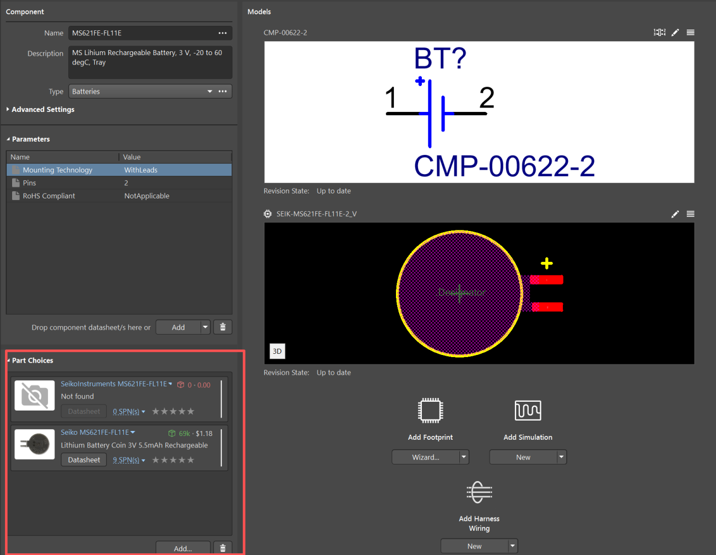This screenshot has width=716, height=555.
Task: Select the RoHS Compliant parameter row
Action: point(119,196)
